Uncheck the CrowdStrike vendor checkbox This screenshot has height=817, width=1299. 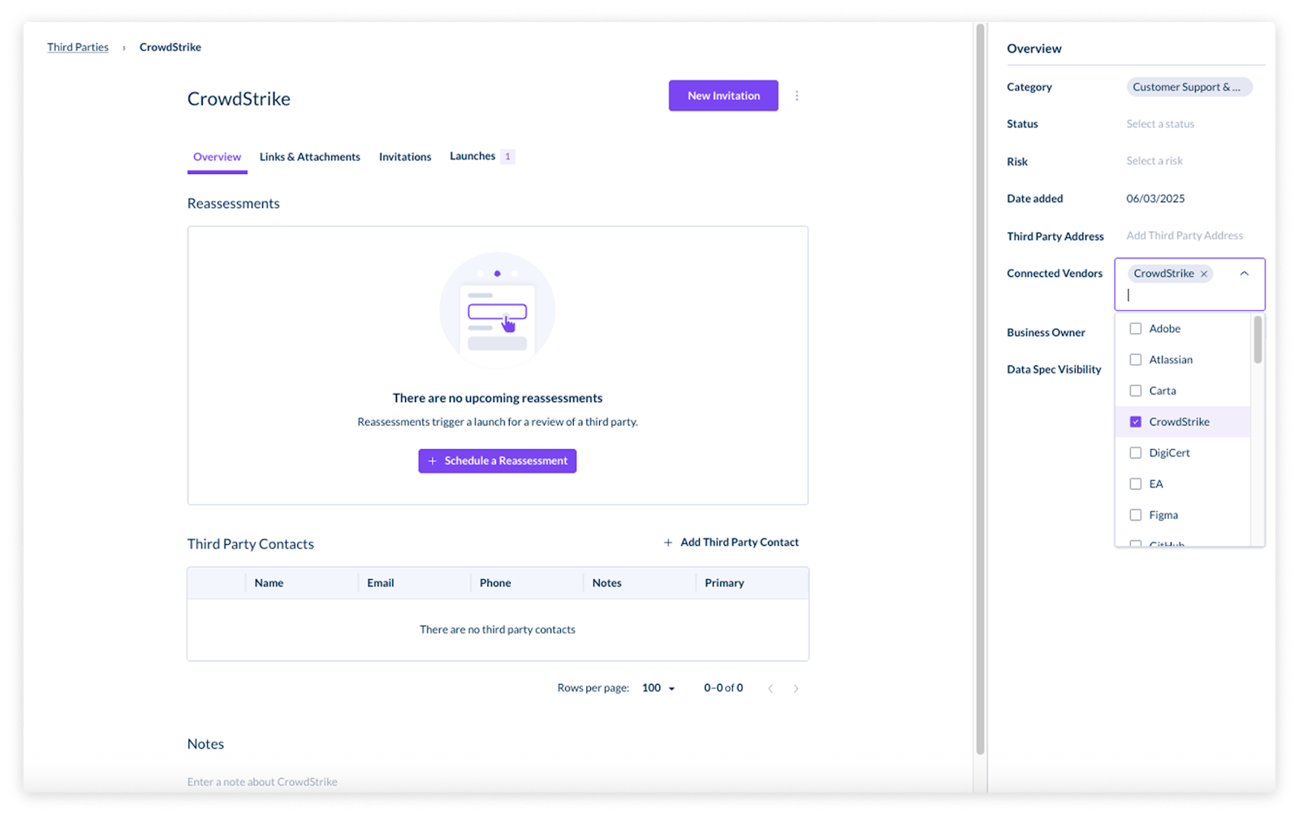[x=1135, y=421]
